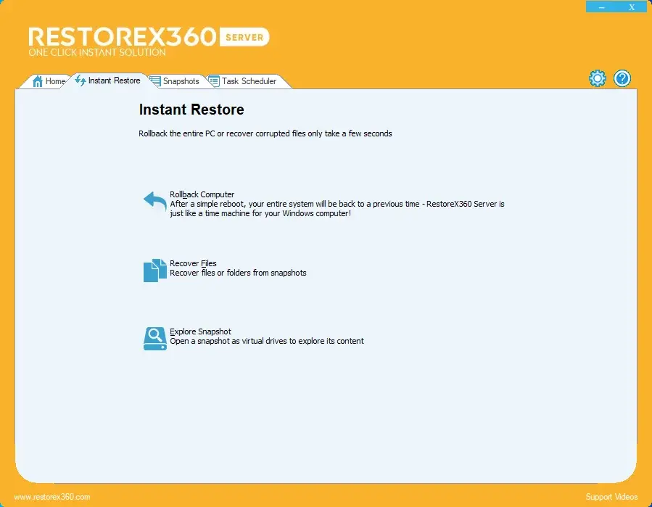Click the Instant Restore tab arrows icon
The height and width of the screenshot is (507, 652).
(x=81, y=81)
